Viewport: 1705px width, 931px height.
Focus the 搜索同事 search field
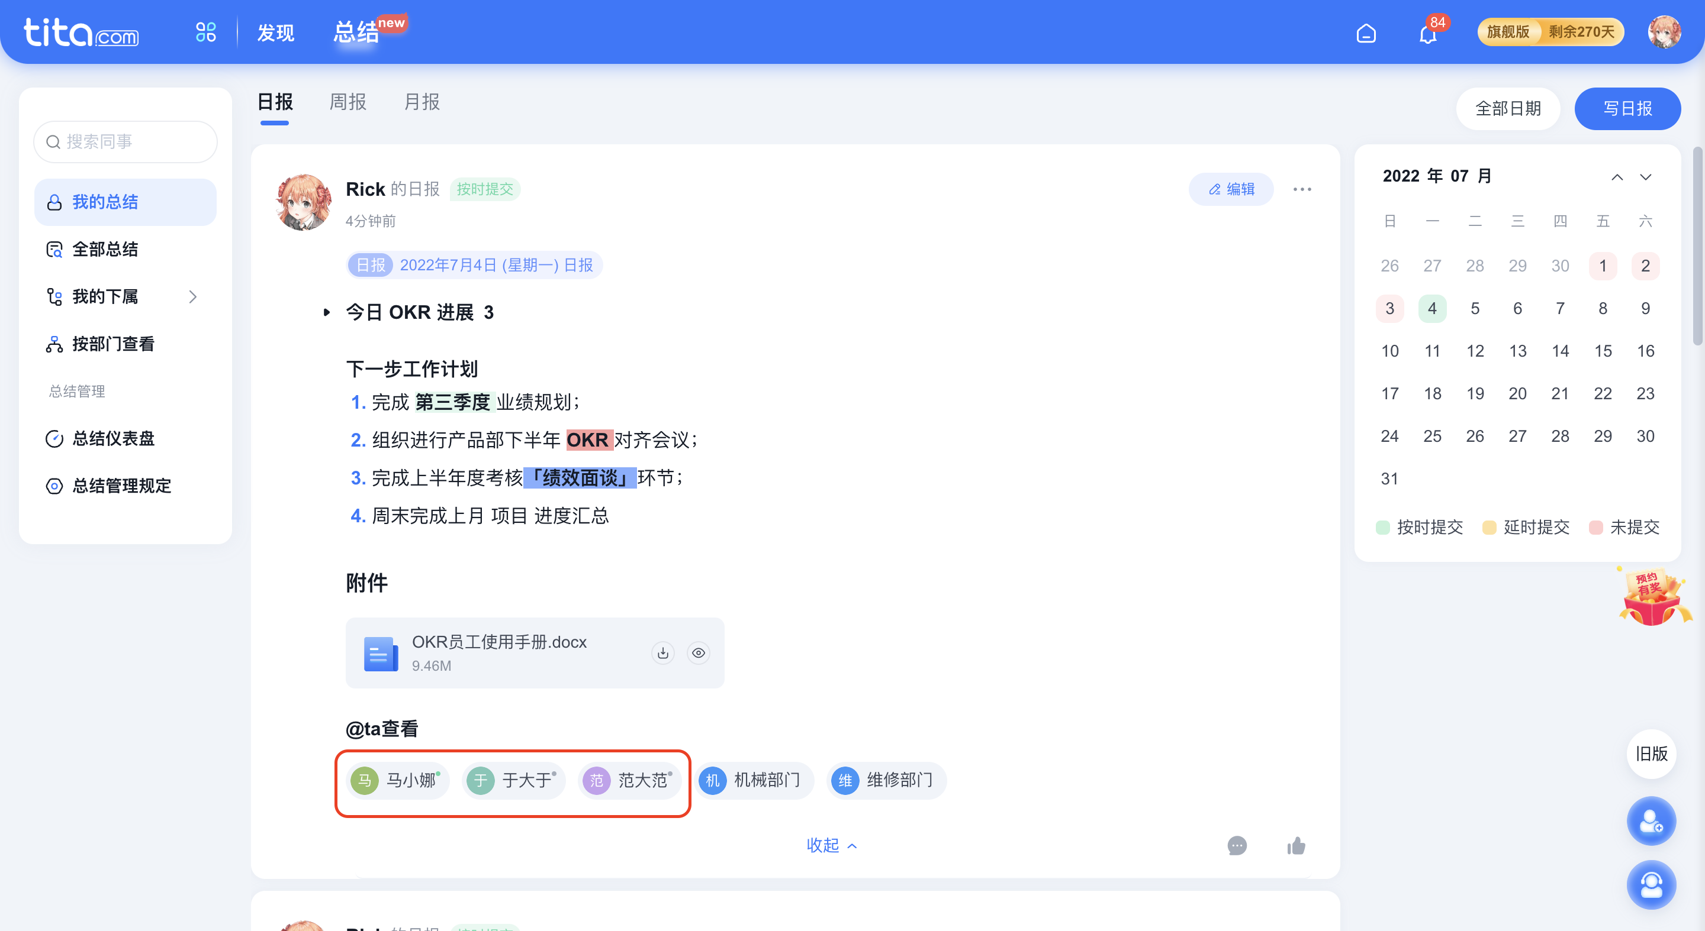coord(126,141)
